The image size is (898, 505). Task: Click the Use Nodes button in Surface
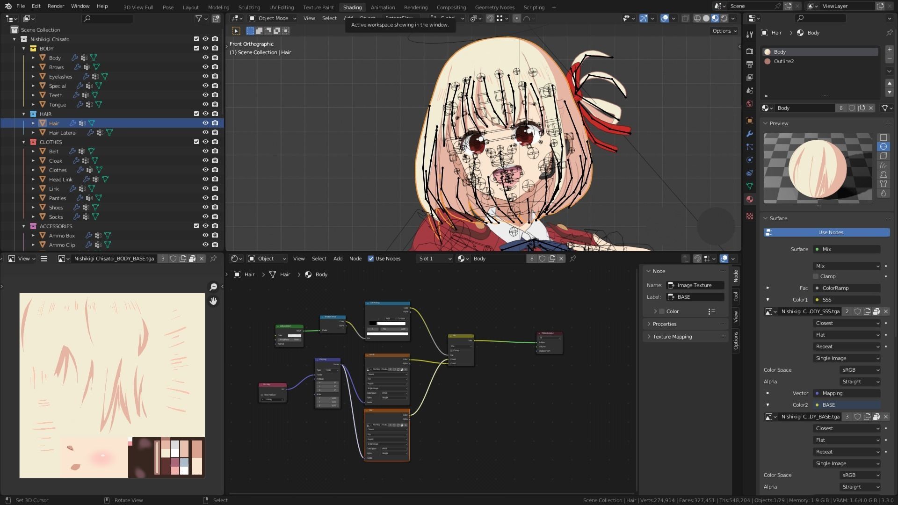click(826, 232)
